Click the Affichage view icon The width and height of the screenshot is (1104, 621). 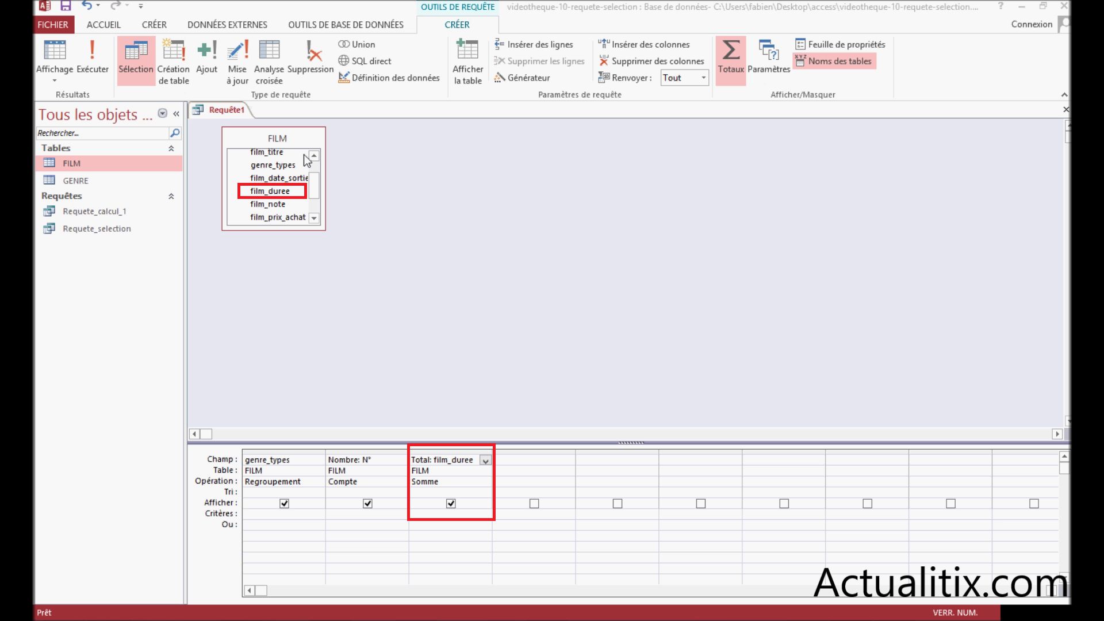tap(55, 51)
